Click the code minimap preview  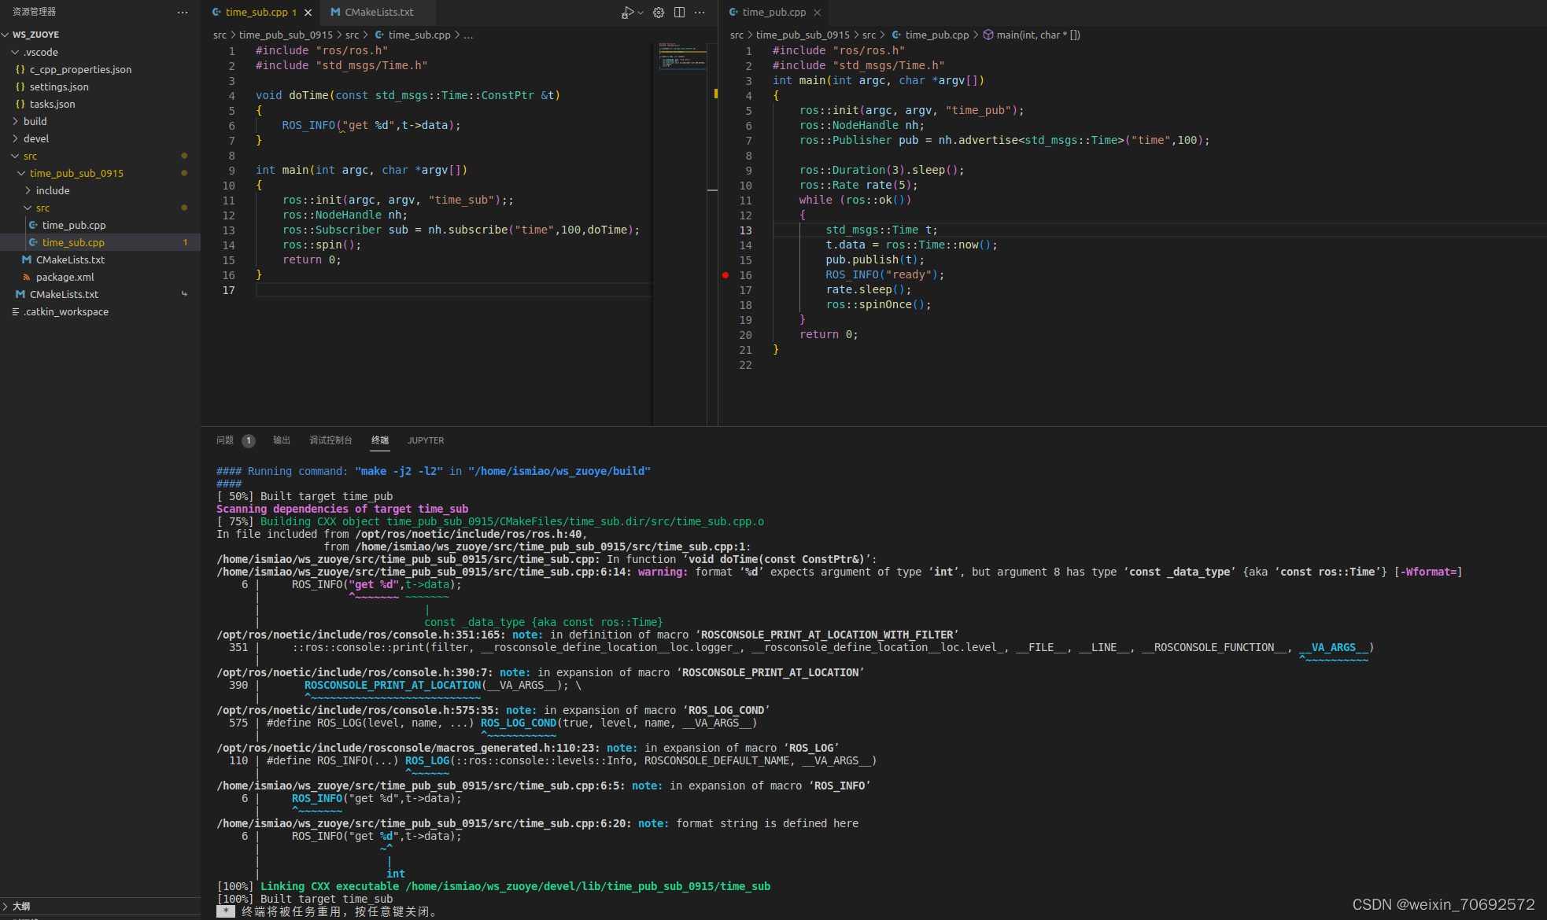pos(681,56)
